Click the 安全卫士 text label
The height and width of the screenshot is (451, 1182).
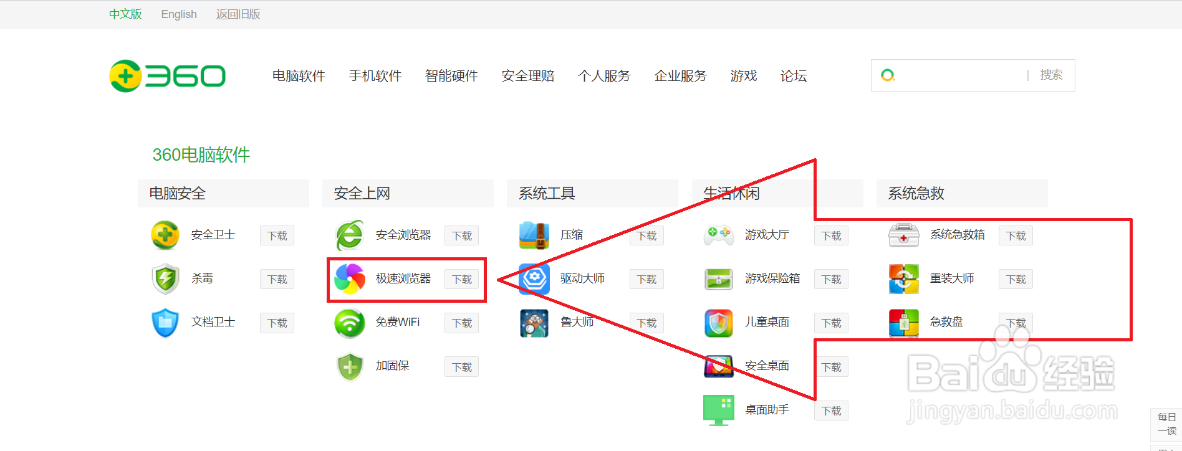tap(213, 235)
